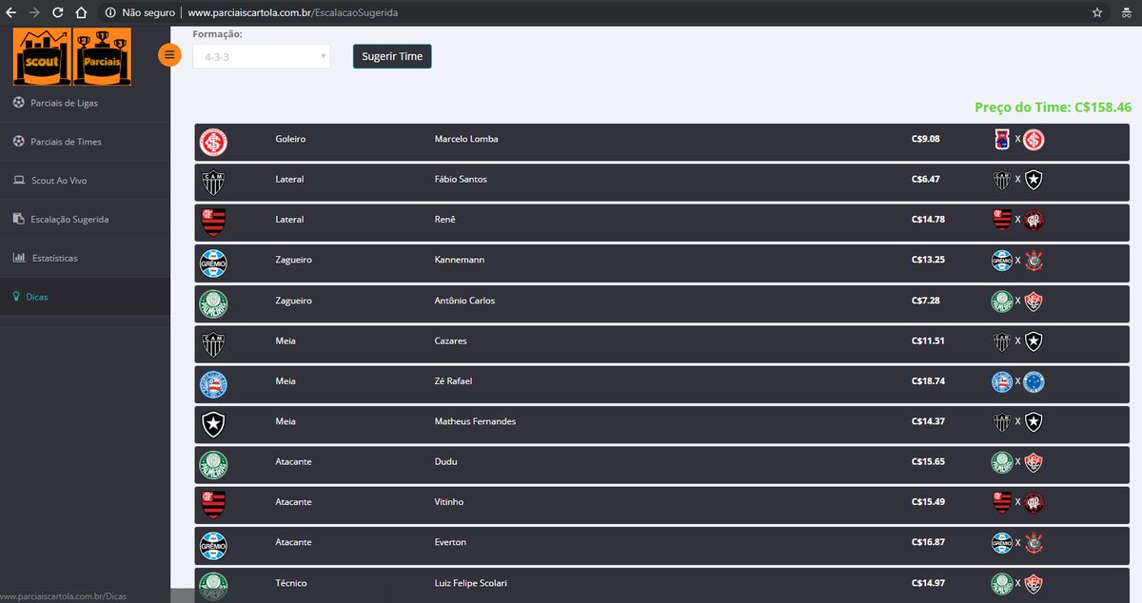1142x603 pixels.
Task: Click Preço do Time total C$158.46
Action: [x=1053, y=107]
